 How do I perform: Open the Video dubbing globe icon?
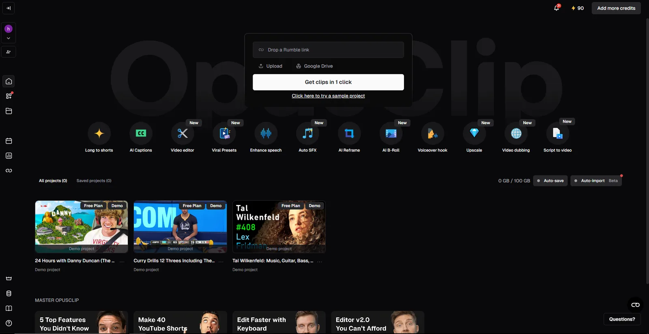click(516, 134)
